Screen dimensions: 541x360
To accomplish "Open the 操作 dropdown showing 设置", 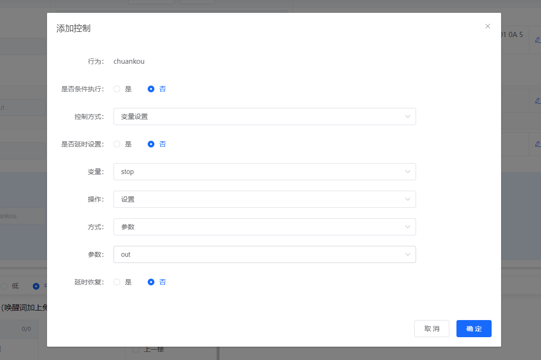I will 264,199.
